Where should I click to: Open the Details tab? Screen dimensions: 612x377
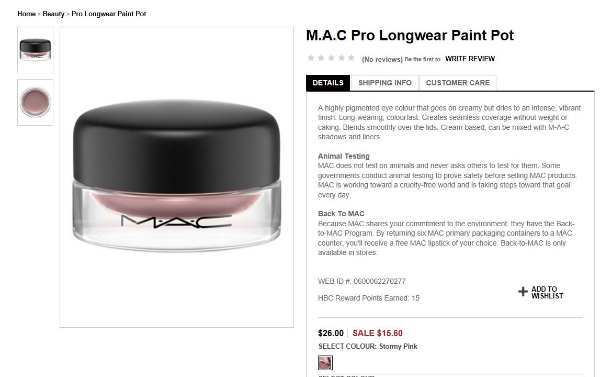click(x=328, y=83)
